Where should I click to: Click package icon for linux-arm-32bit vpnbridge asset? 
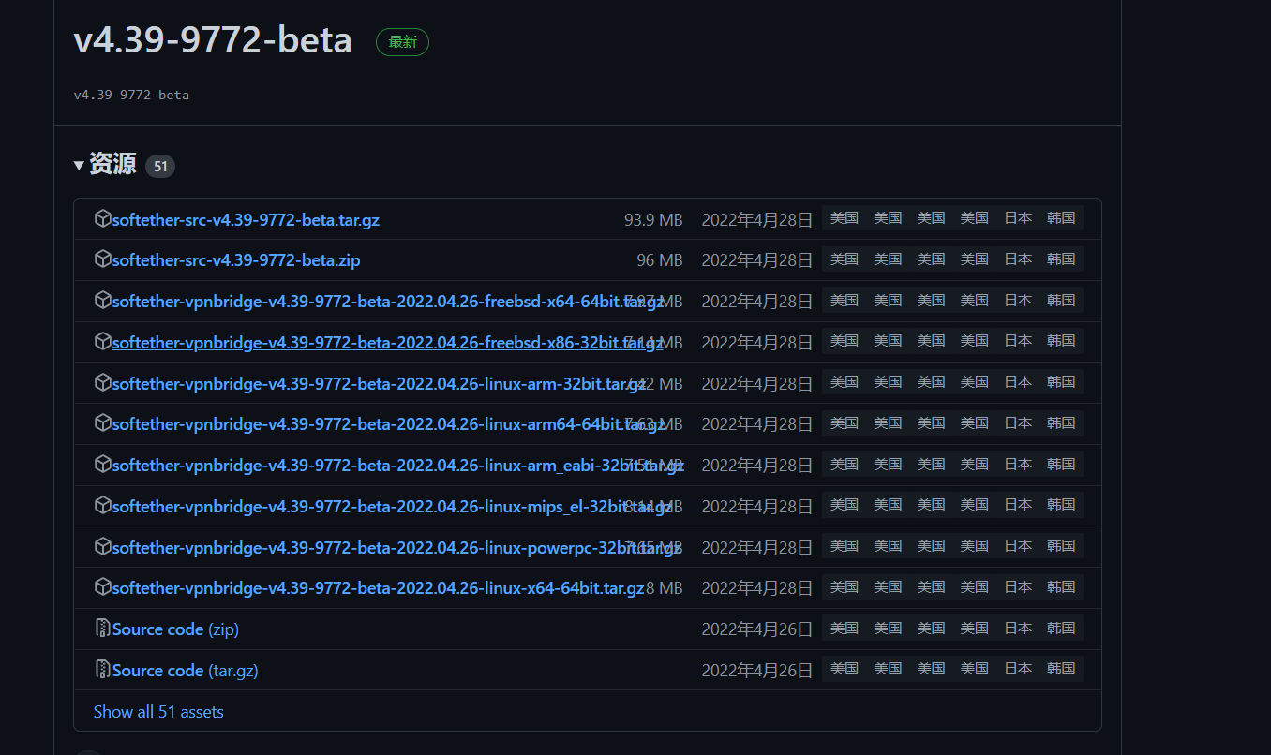[x=102, y=383]
